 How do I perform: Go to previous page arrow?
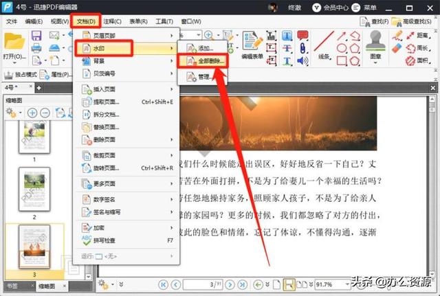click(x=176, y=285)
